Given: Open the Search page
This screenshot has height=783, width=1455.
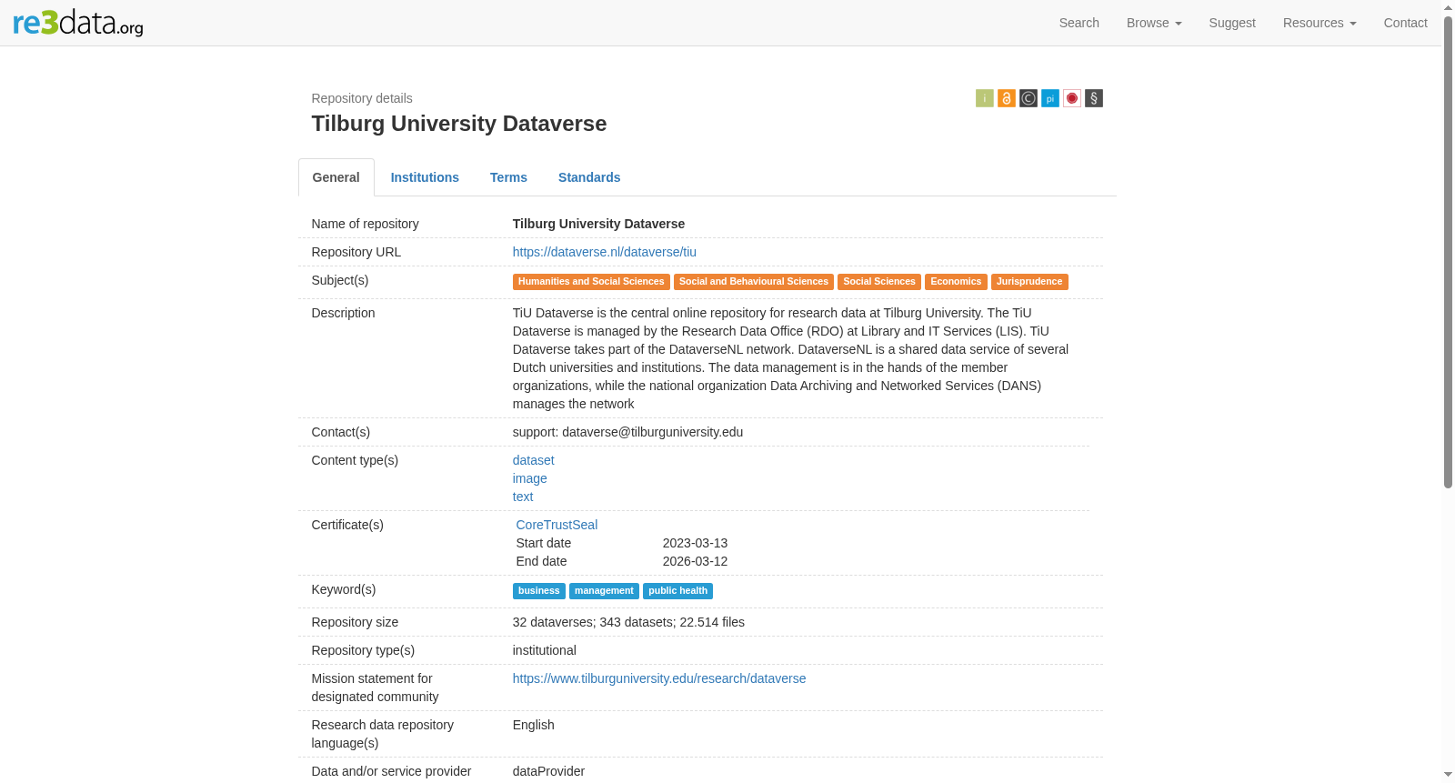Looking at the screenshot, I should point(1079,23).
